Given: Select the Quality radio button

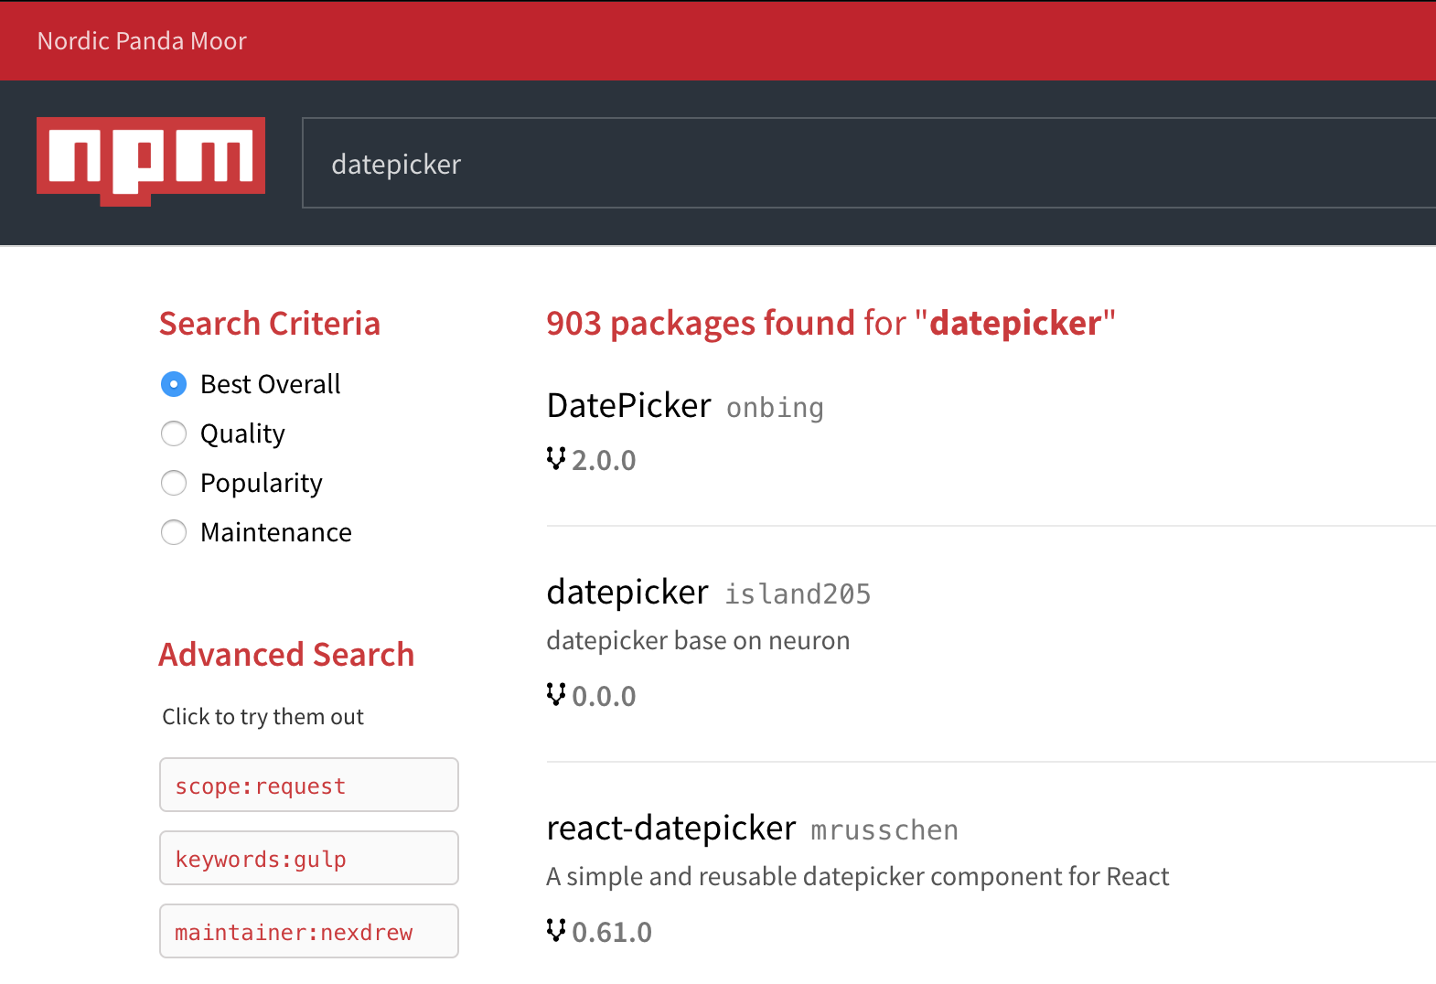Looking at the screenshot, I should (x=174, y=433).
